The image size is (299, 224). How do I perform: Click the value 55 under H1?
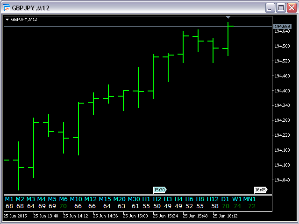(146, 206)
